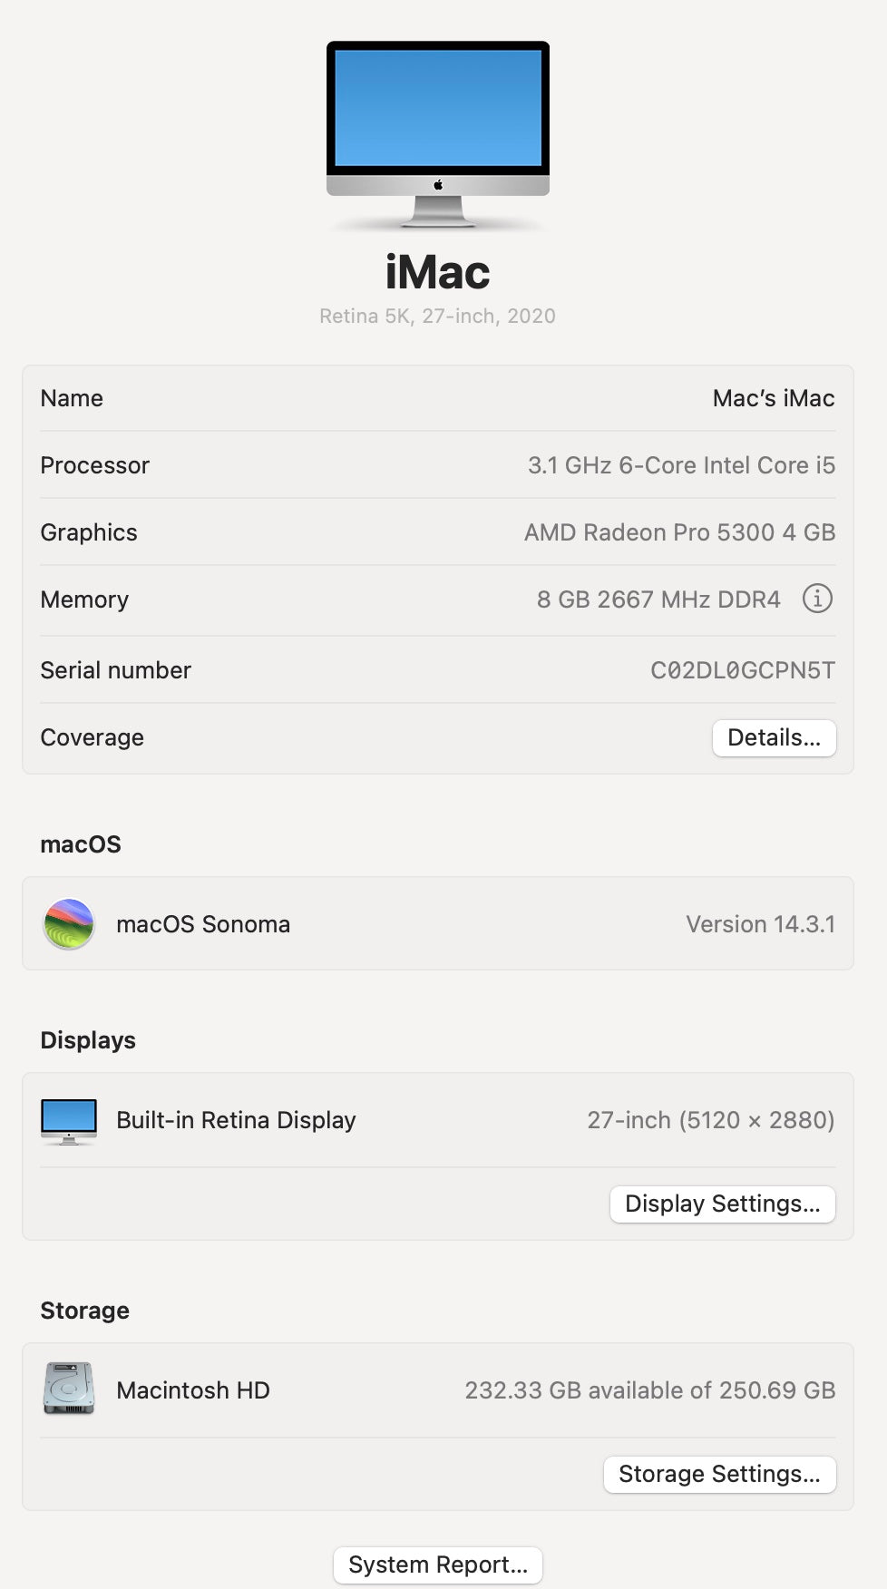Click the Retina 5K model subtitle

pyautogui.click(x=437, y=317)
